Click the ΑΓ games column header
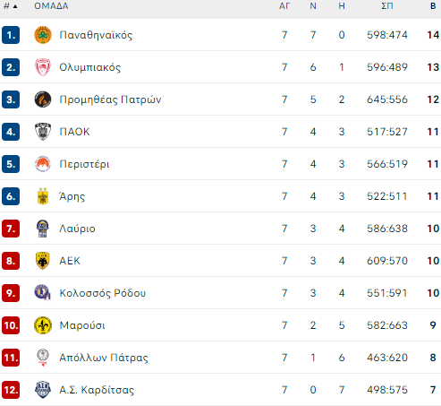This screenshot has width=441, height=406. click(284, 6)
